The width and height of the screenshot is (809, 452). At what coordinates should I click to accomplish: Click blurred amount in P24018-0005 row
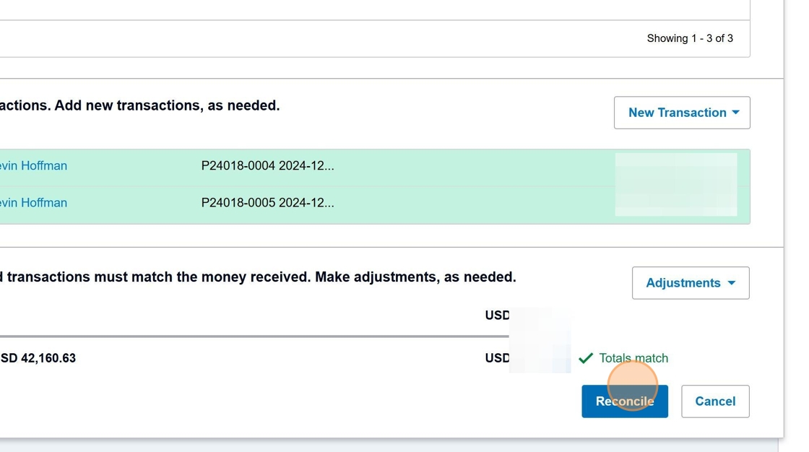pos(675,202)
